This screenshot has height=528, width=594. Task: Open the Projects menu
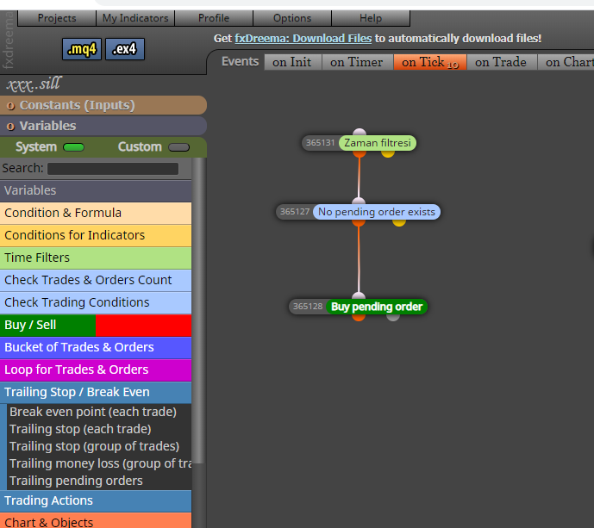57,18
